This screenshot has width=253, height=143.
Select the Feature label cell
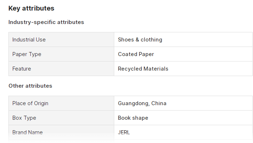coord(61,69)
